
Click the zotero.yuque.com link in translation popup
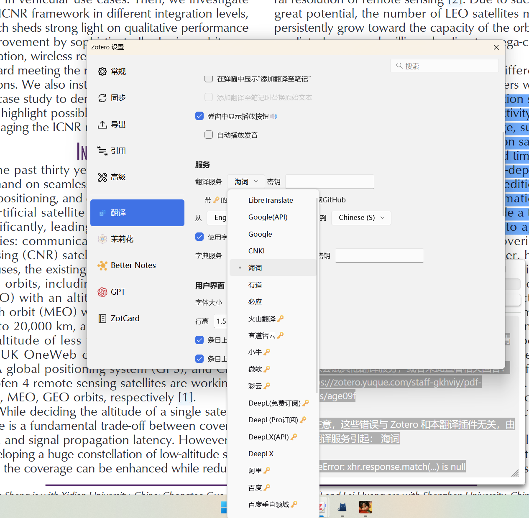(x=400, y=389)
